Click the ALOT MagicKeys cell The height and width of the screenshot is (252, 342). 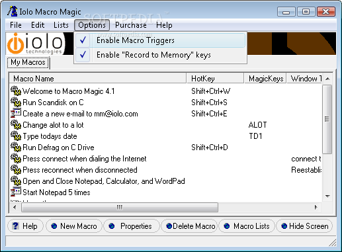pyautogui.click(x=257, y=125)
